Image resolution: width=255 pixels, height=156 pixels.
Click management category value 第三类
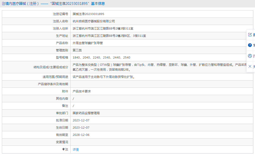point(77,50)
